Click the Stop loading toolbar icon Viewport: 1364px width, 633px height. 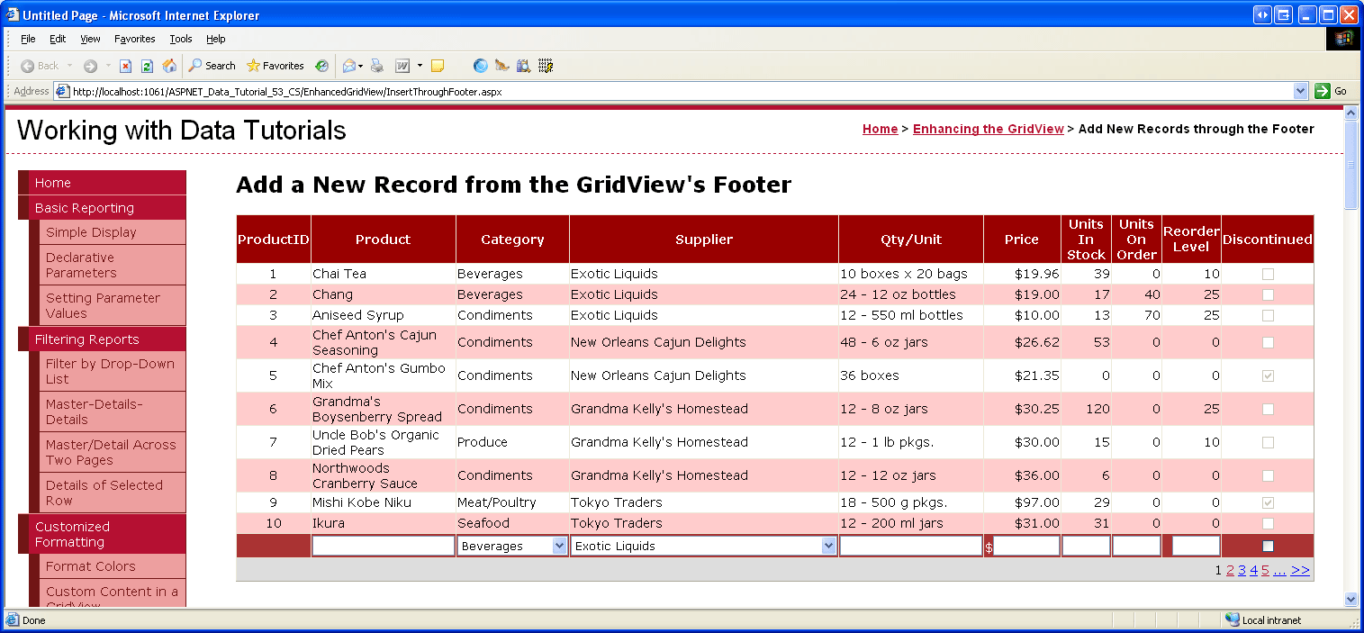[x=126, y=66]
